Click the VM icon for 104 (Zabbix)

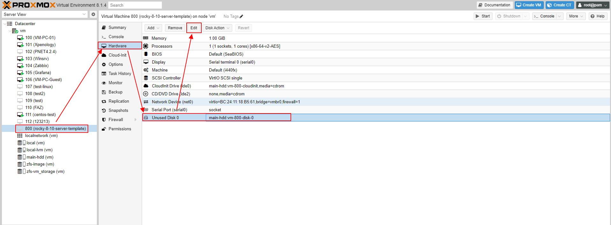click(20, 66)
